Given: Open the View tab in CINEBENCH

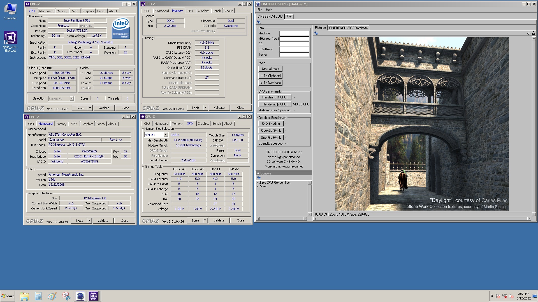Looking at the screenshot, I should pyautogui.click(x=289, y=17).
